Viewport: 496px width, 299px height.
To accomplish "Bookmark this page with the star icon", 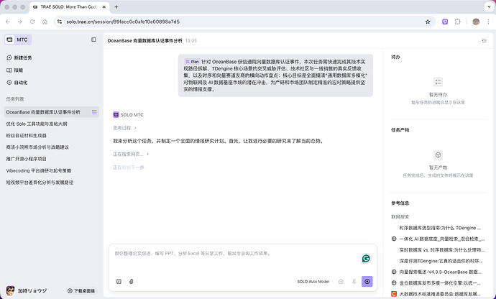I will pyautogui.click(x=428, y=22).
